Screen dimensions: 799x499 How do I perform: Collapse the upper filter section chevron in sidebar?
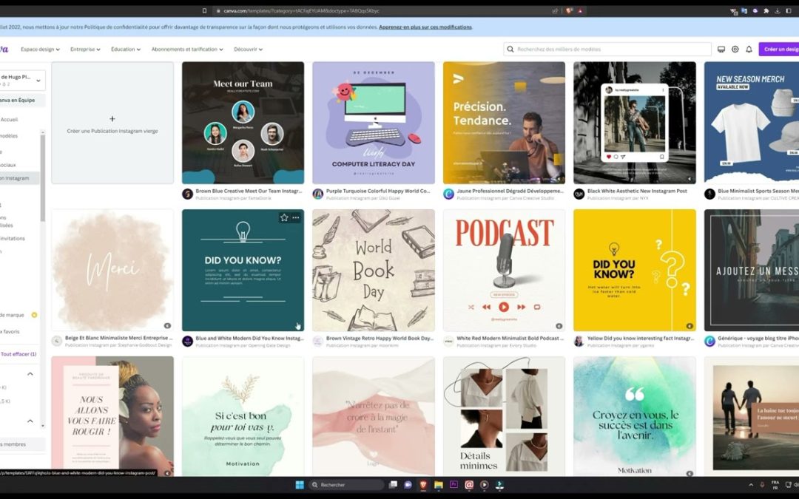pos(30,374)
